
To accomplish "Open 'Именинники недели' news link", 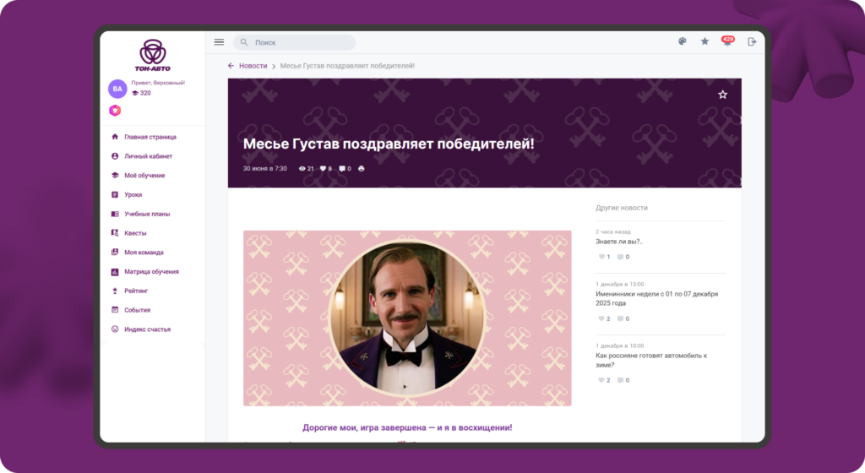I will (656, 298).
